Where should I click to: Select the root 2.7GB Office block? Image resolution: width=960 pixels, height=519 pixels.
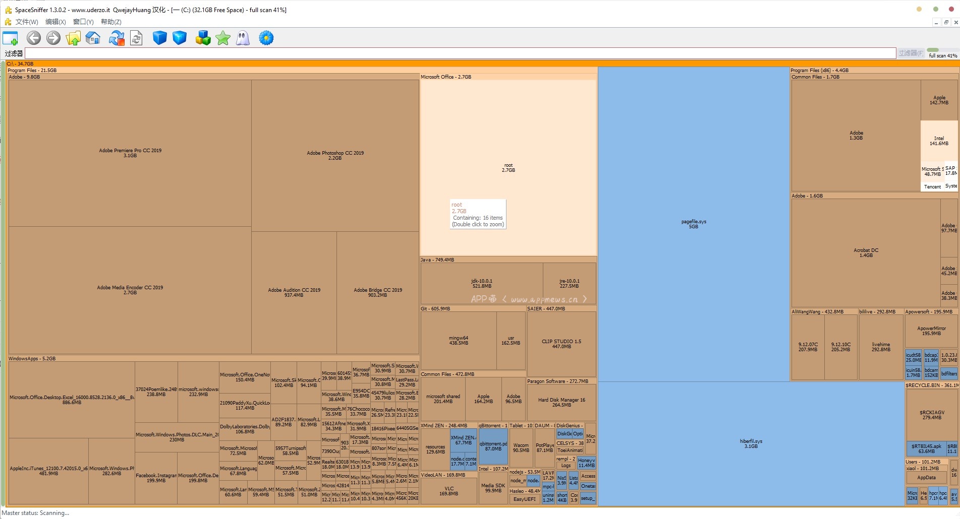509,168
